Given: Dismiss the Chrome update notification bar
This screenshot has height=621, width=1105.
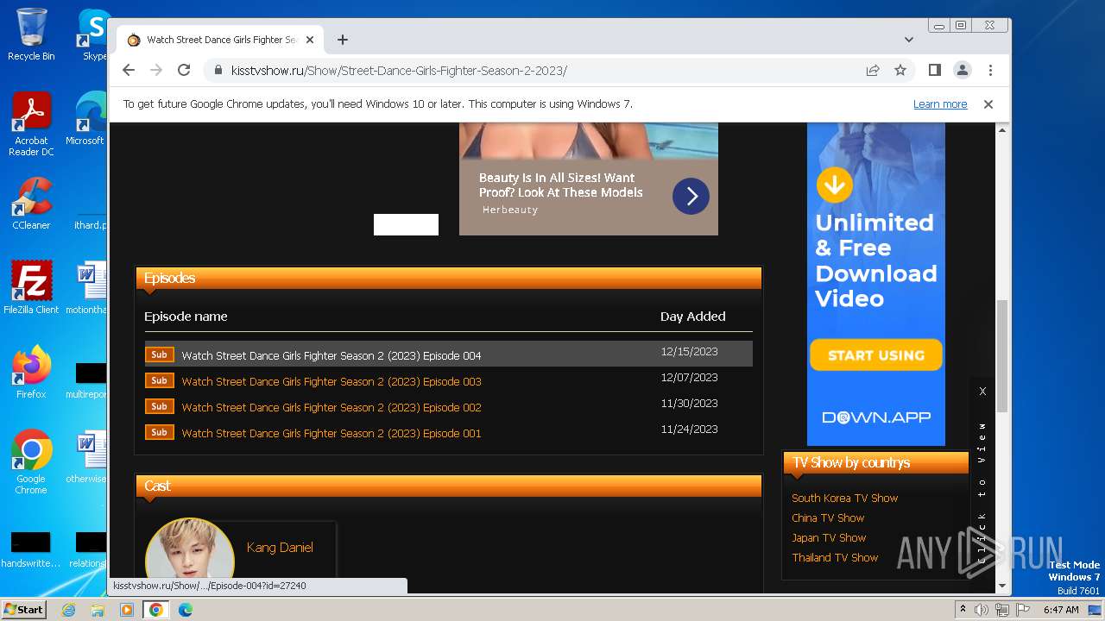Looking at the screenshot, I should coord(988,104).
